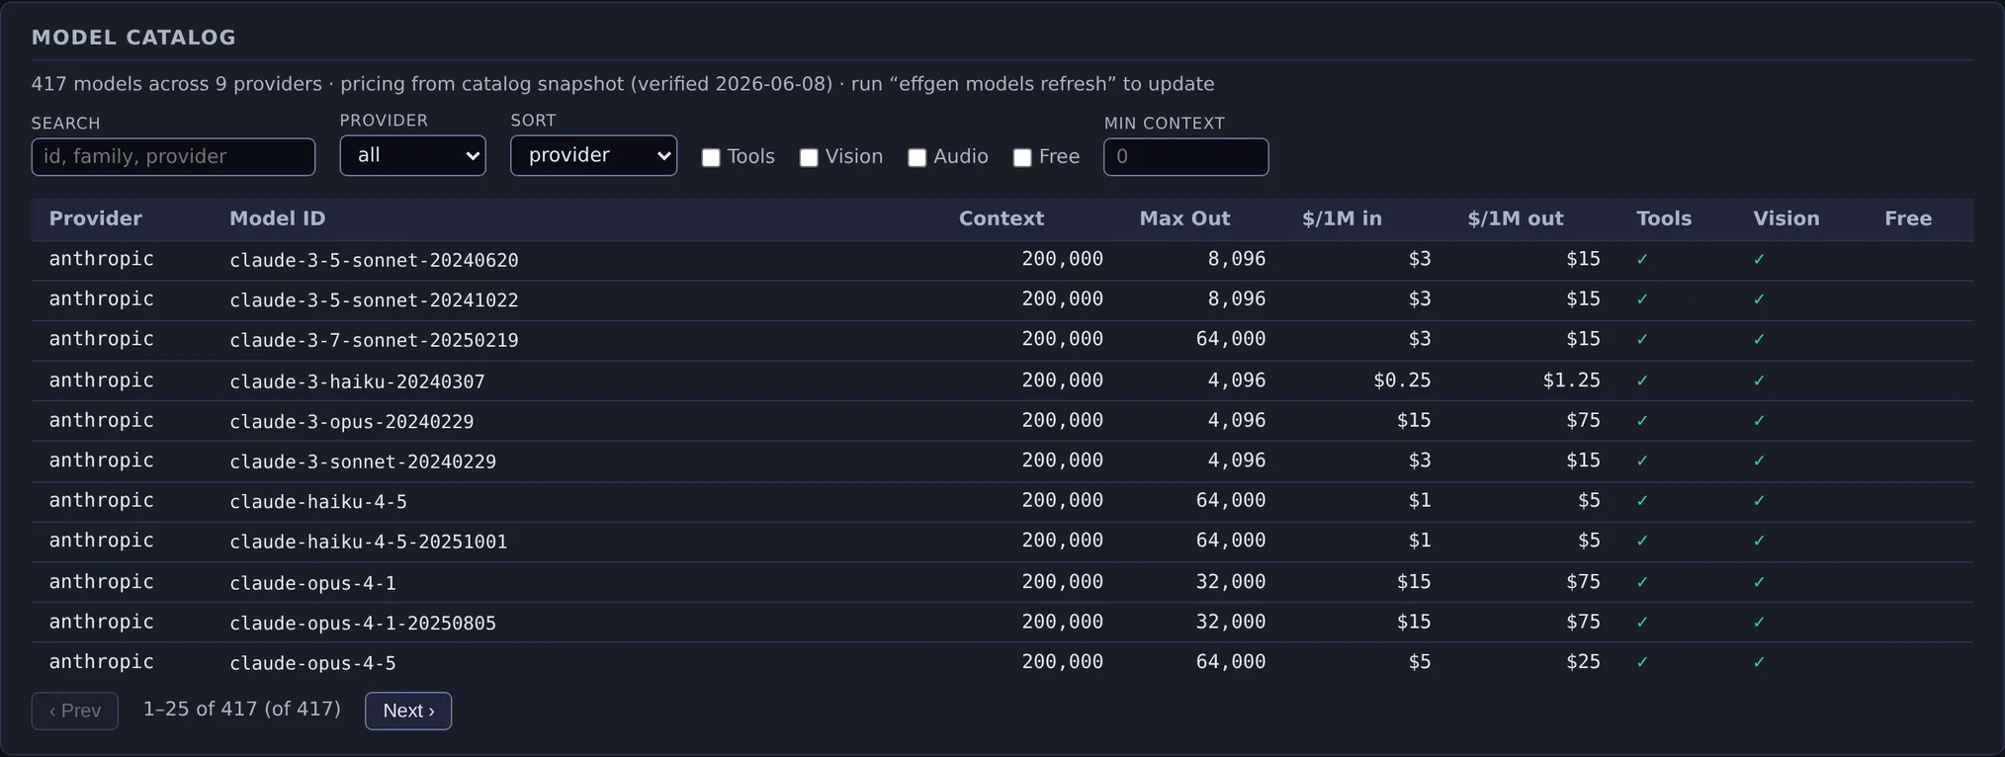2005x757 pixels.
Task: Click the Vision column header
Action: pyautogui.click(x=1787, y=218)
